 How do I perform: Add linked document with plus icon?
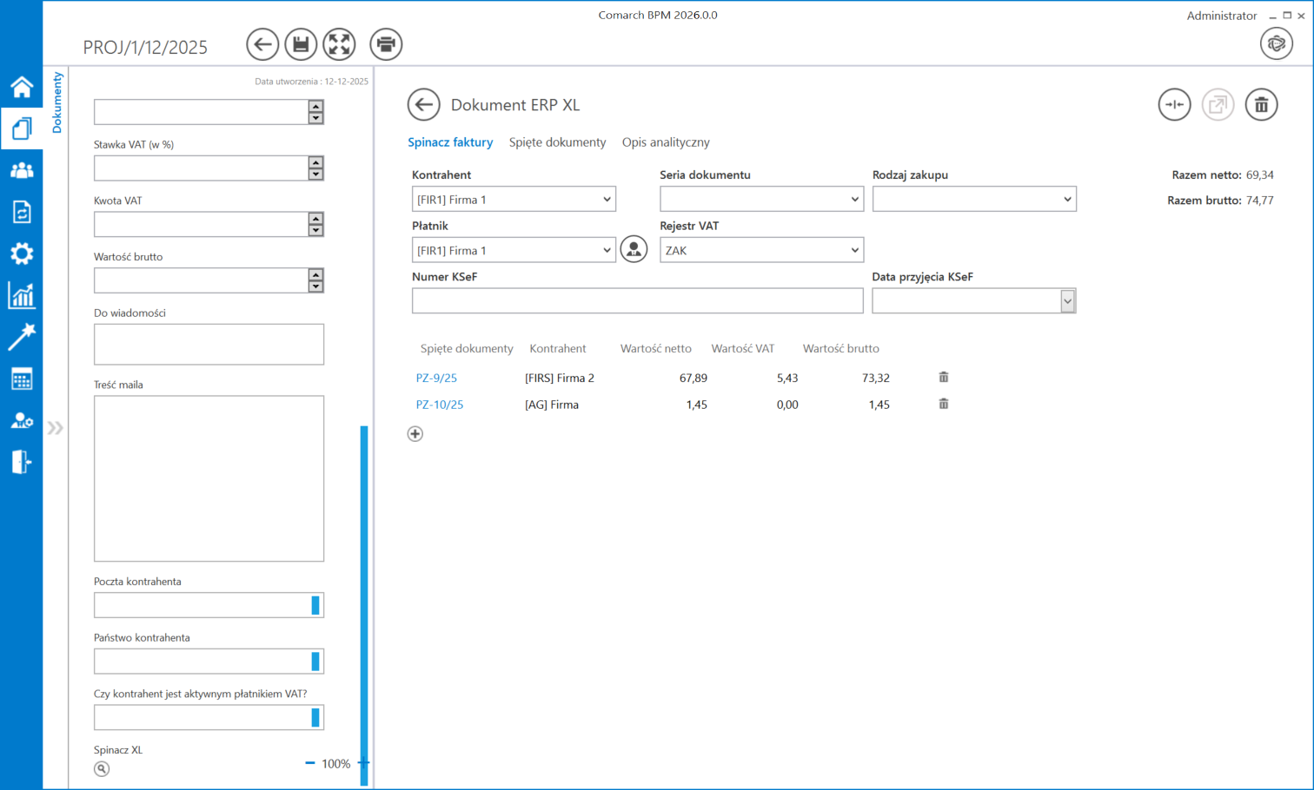[415, 434]
